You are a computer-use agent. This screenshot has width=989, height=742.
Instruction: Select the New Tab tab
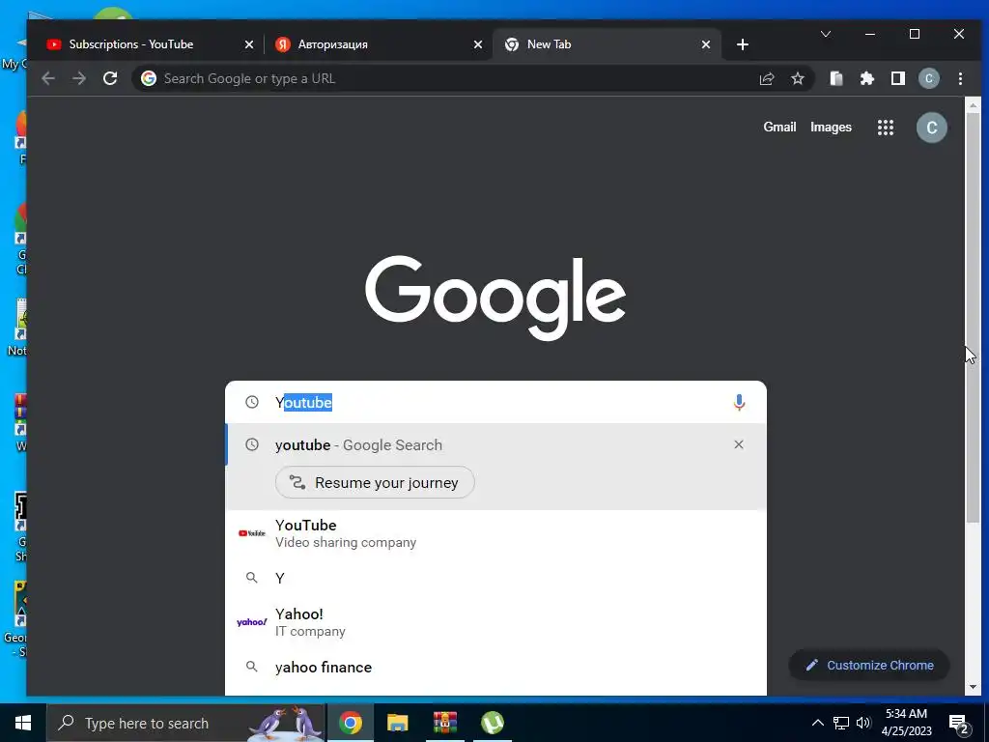607,44
